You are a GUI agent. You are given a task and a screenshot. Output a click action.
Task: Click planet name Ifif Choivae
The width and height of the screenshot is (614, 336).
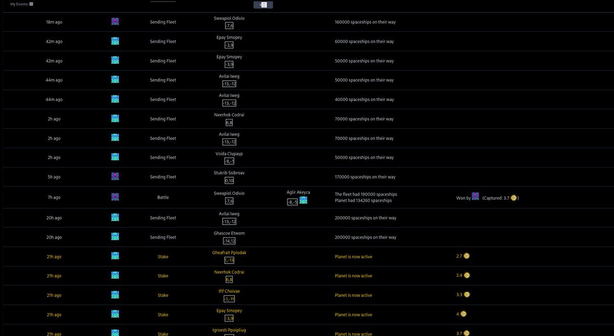coord(229,292)
